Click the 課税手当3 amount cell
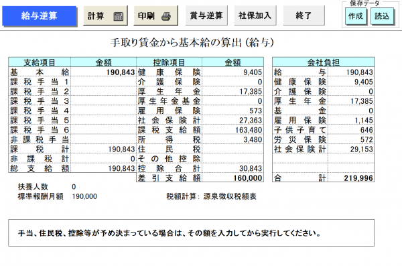The width and height of the screenshot is (402, 266). click(x=103, y=101)
